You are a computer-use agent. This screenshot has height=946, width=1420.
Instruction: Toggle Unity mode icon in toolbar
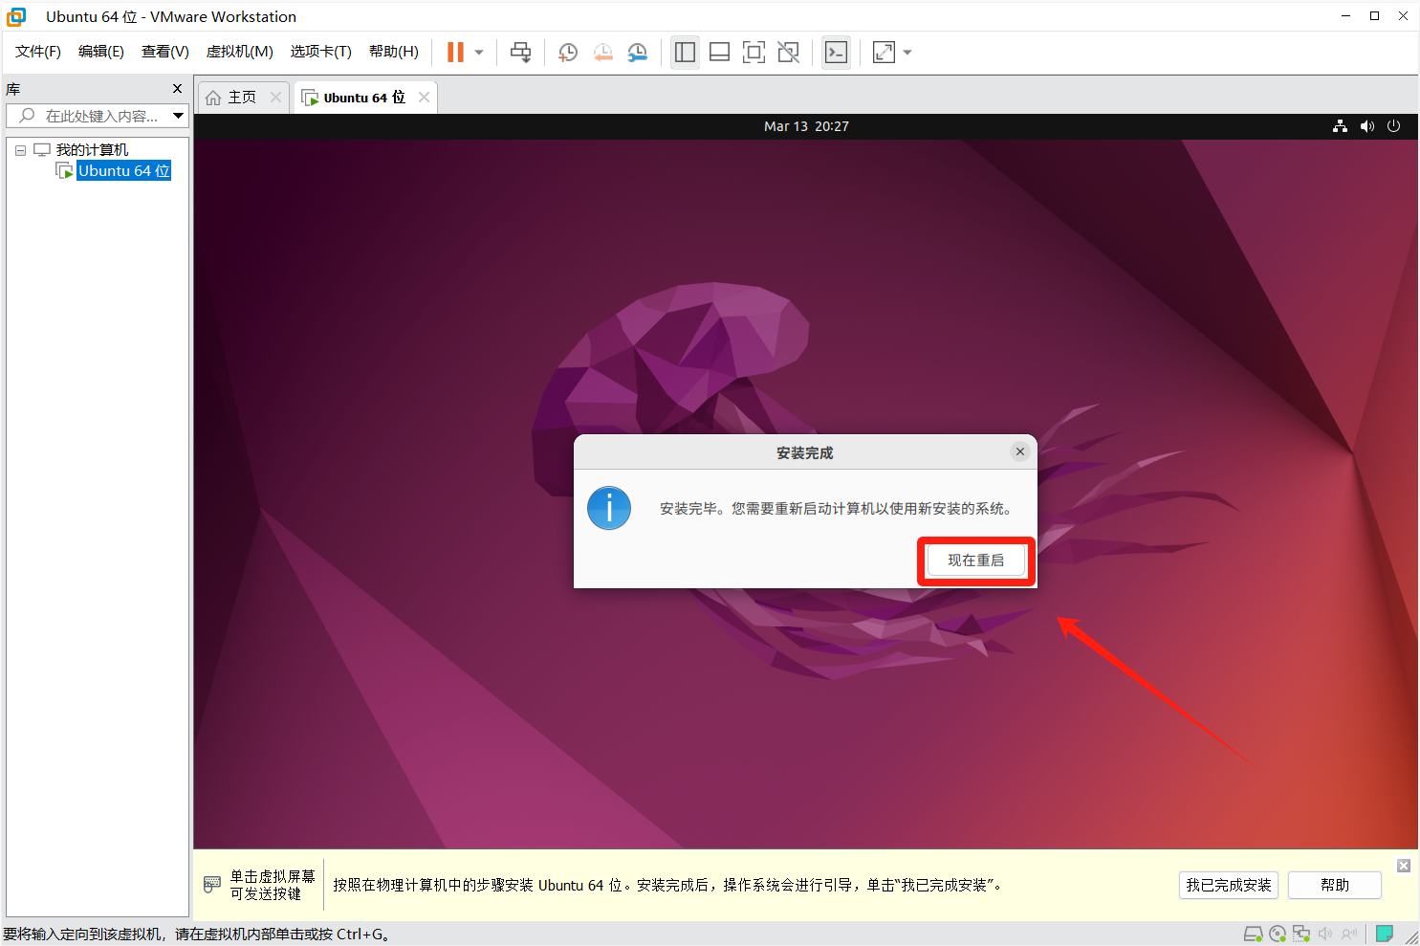pyautogui.click(x=788, y=53)
